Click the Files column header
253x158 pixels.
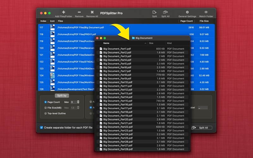[60, 21]
